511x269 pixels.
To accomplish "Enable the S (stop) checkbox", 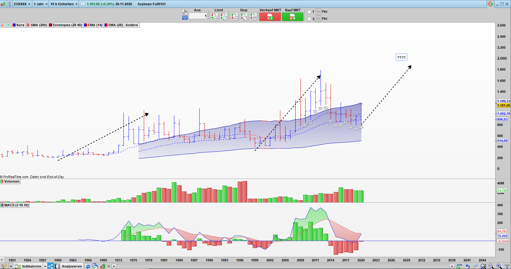I will [309, 19].
